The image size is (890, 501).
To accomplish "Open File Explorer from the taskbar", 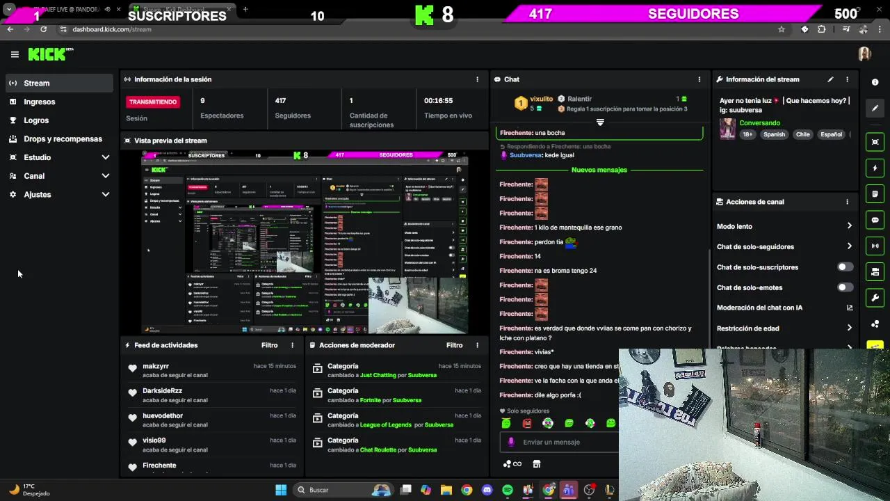I will coord(446,490).
